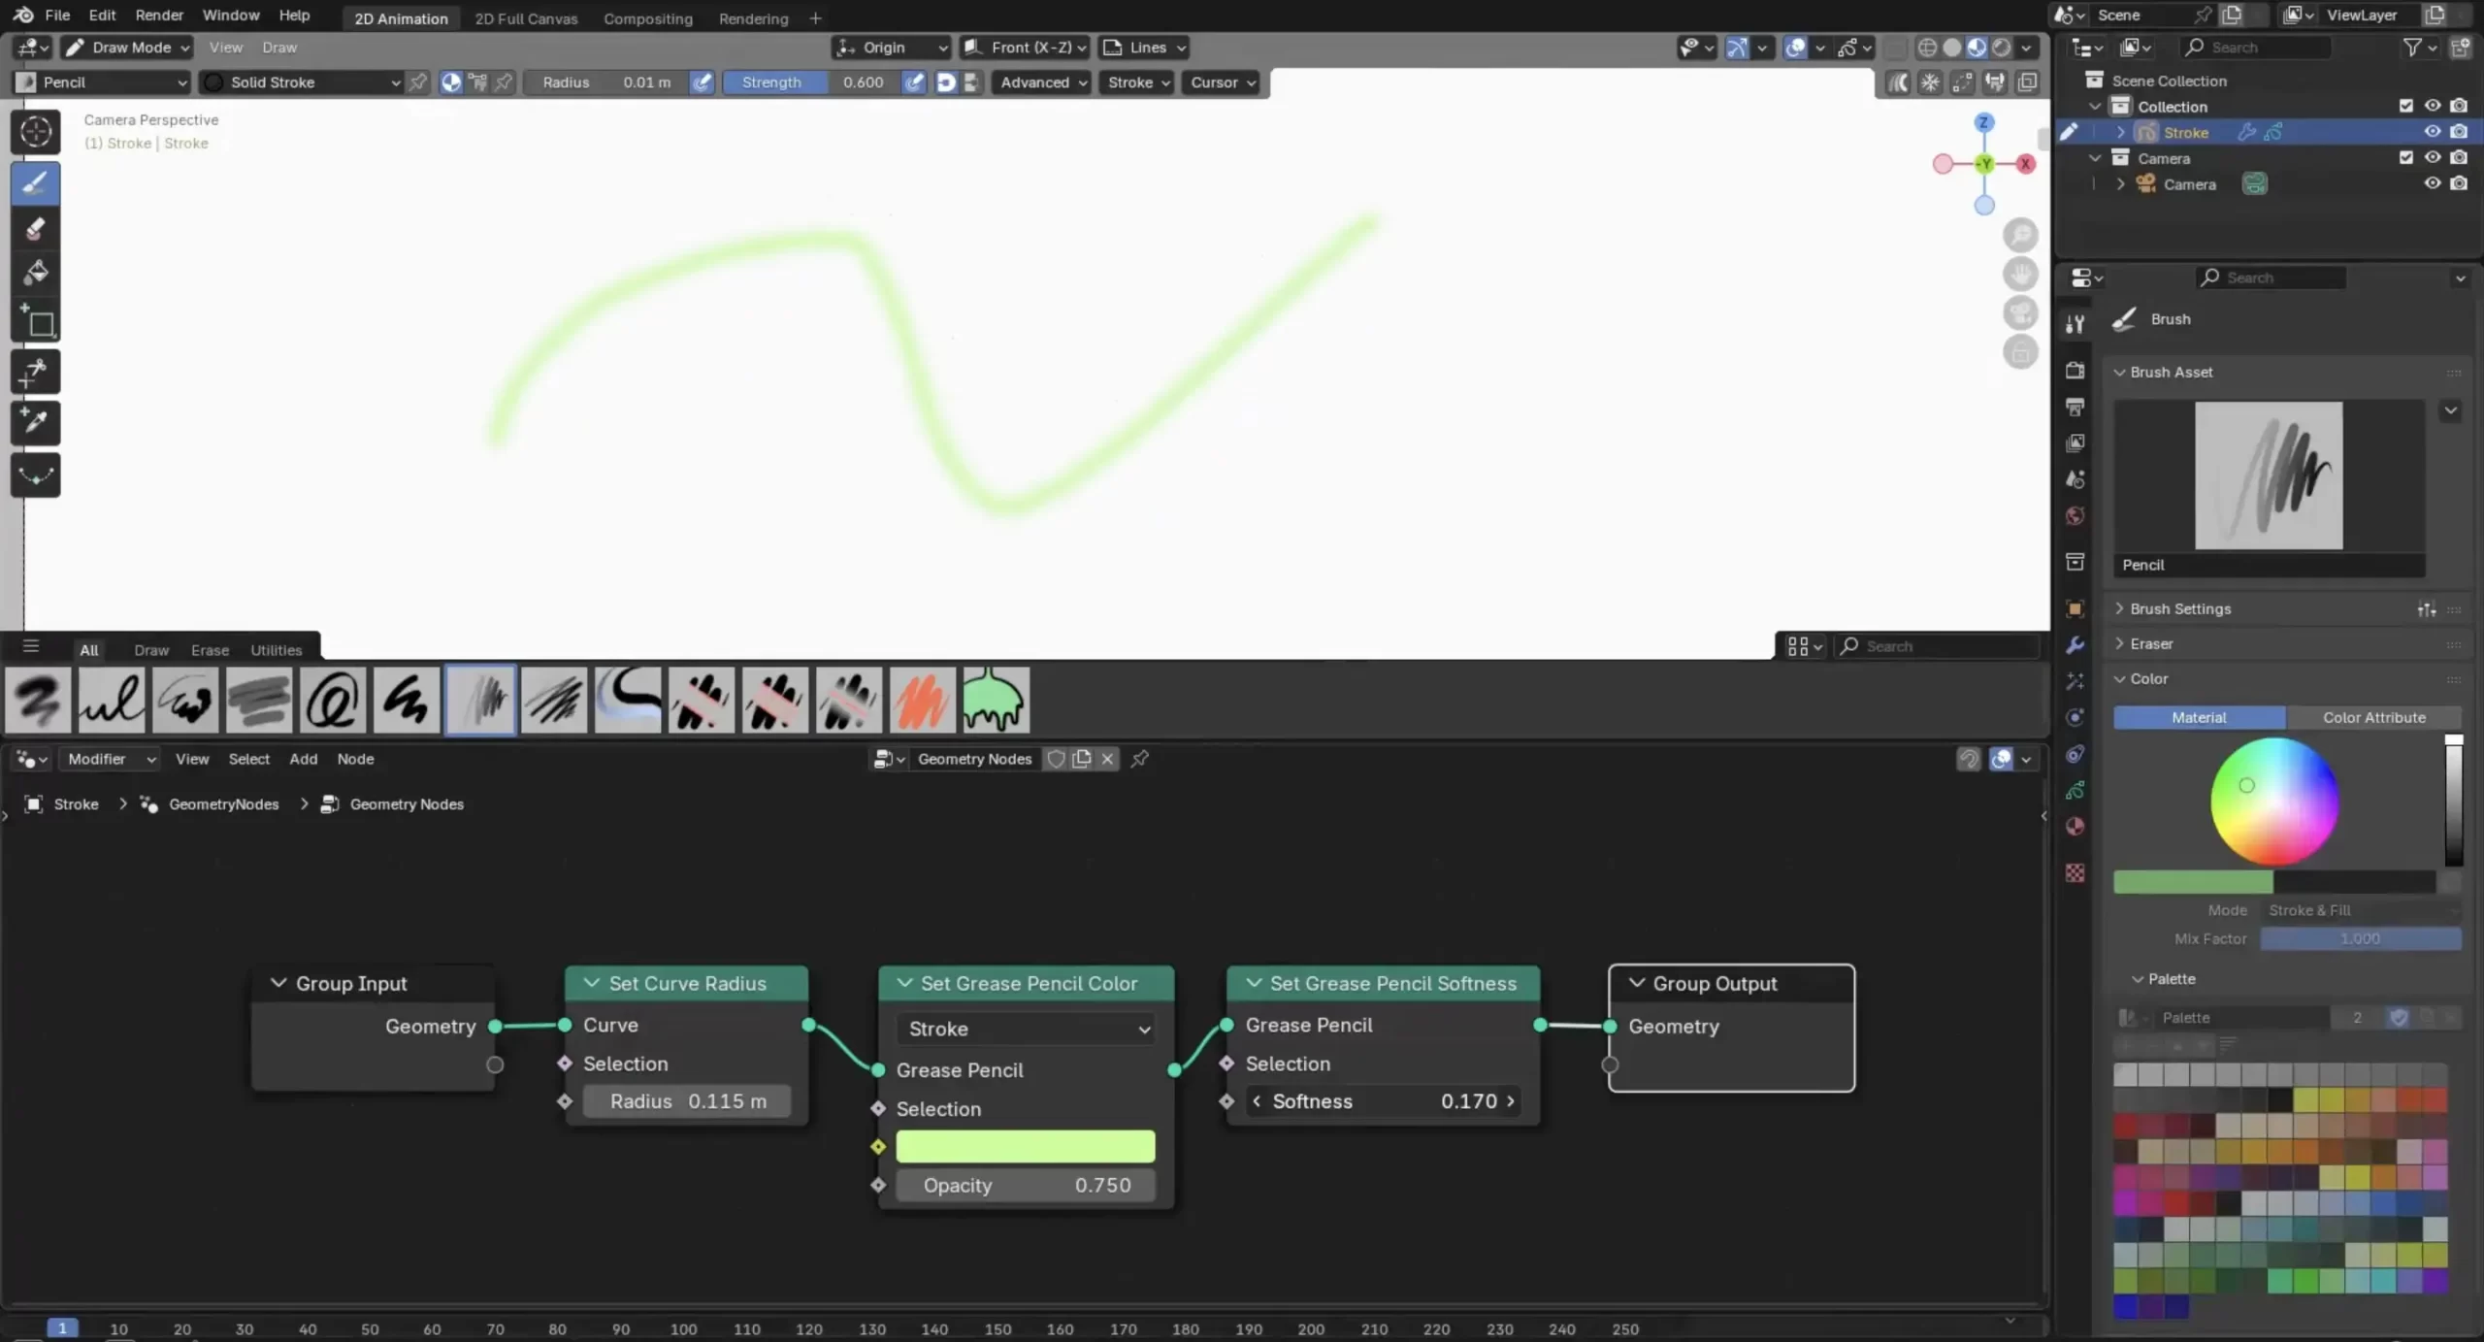2484x1342 pixels.
Task: Open World Properties in the properties sidebar
Action: [x=2075, y=515]
